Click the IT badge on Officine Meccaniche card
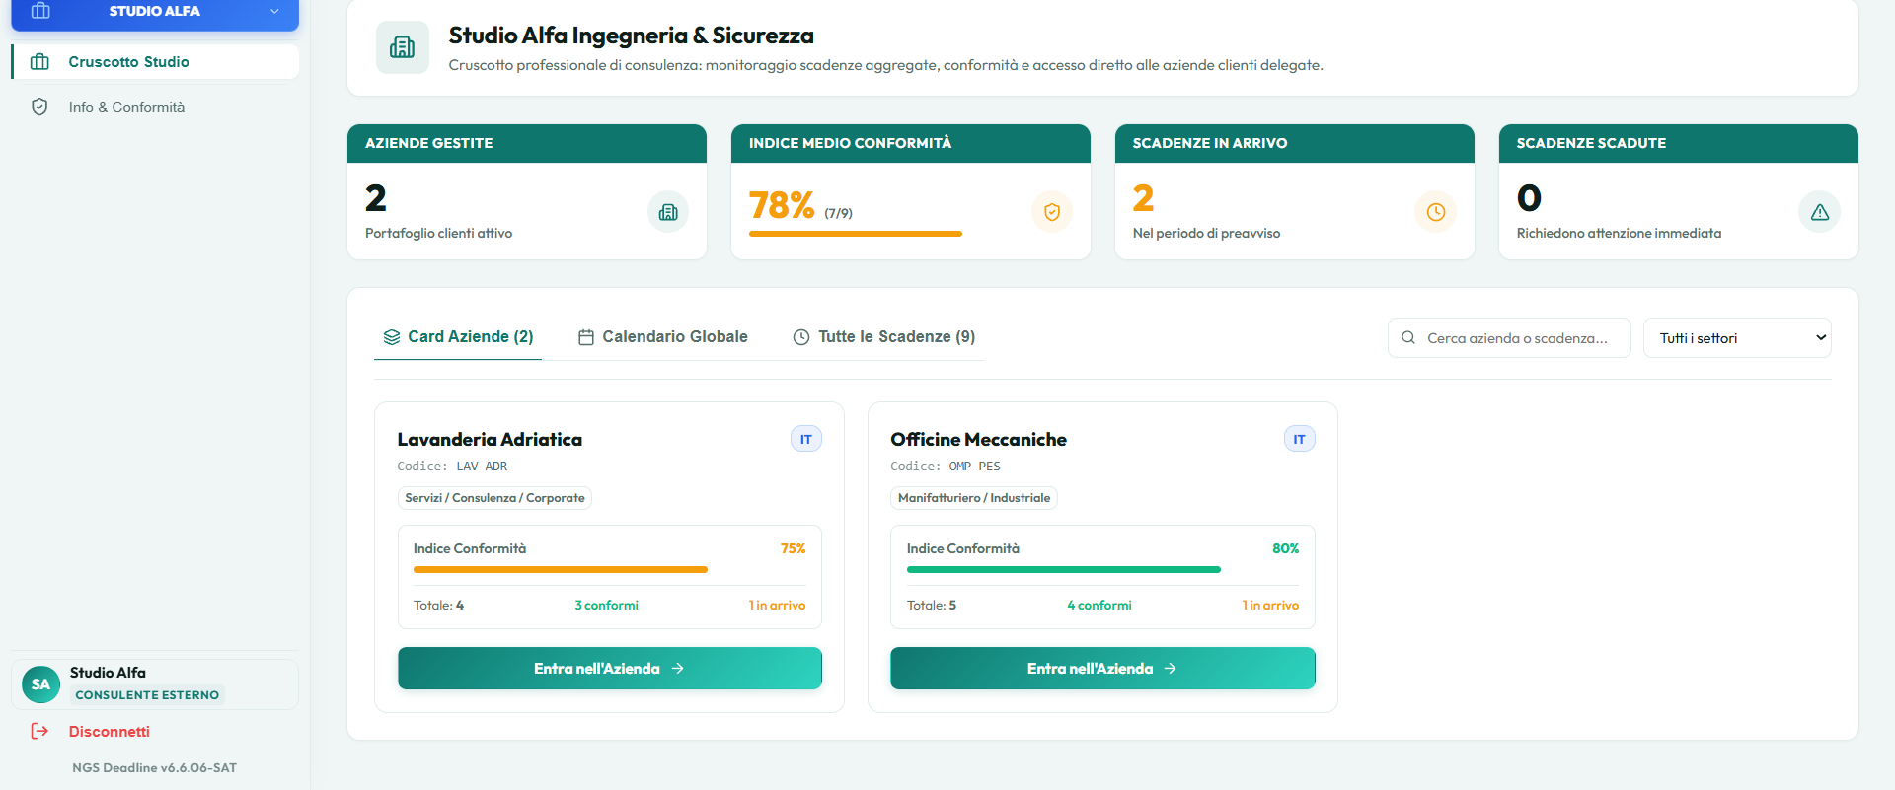The height and width of the screenshot is (790, 1895). click(1299, 439)
